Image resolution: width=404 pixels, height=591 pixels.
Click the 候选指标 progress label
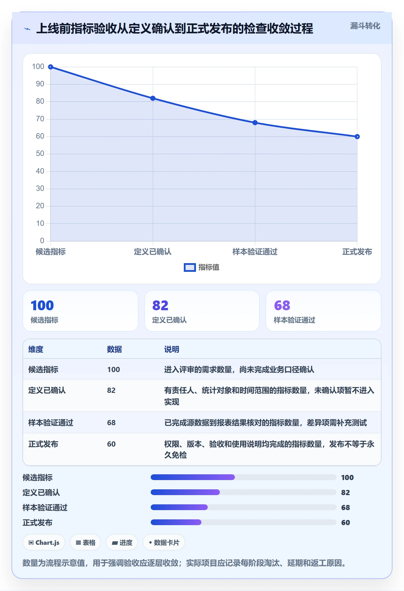(x=38, y=477)
